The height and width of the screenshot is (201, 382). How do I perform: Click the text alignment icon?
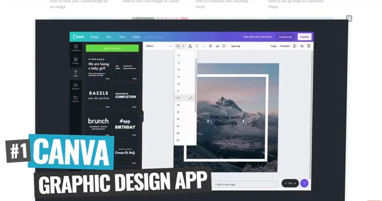click(x=210, y=46)
